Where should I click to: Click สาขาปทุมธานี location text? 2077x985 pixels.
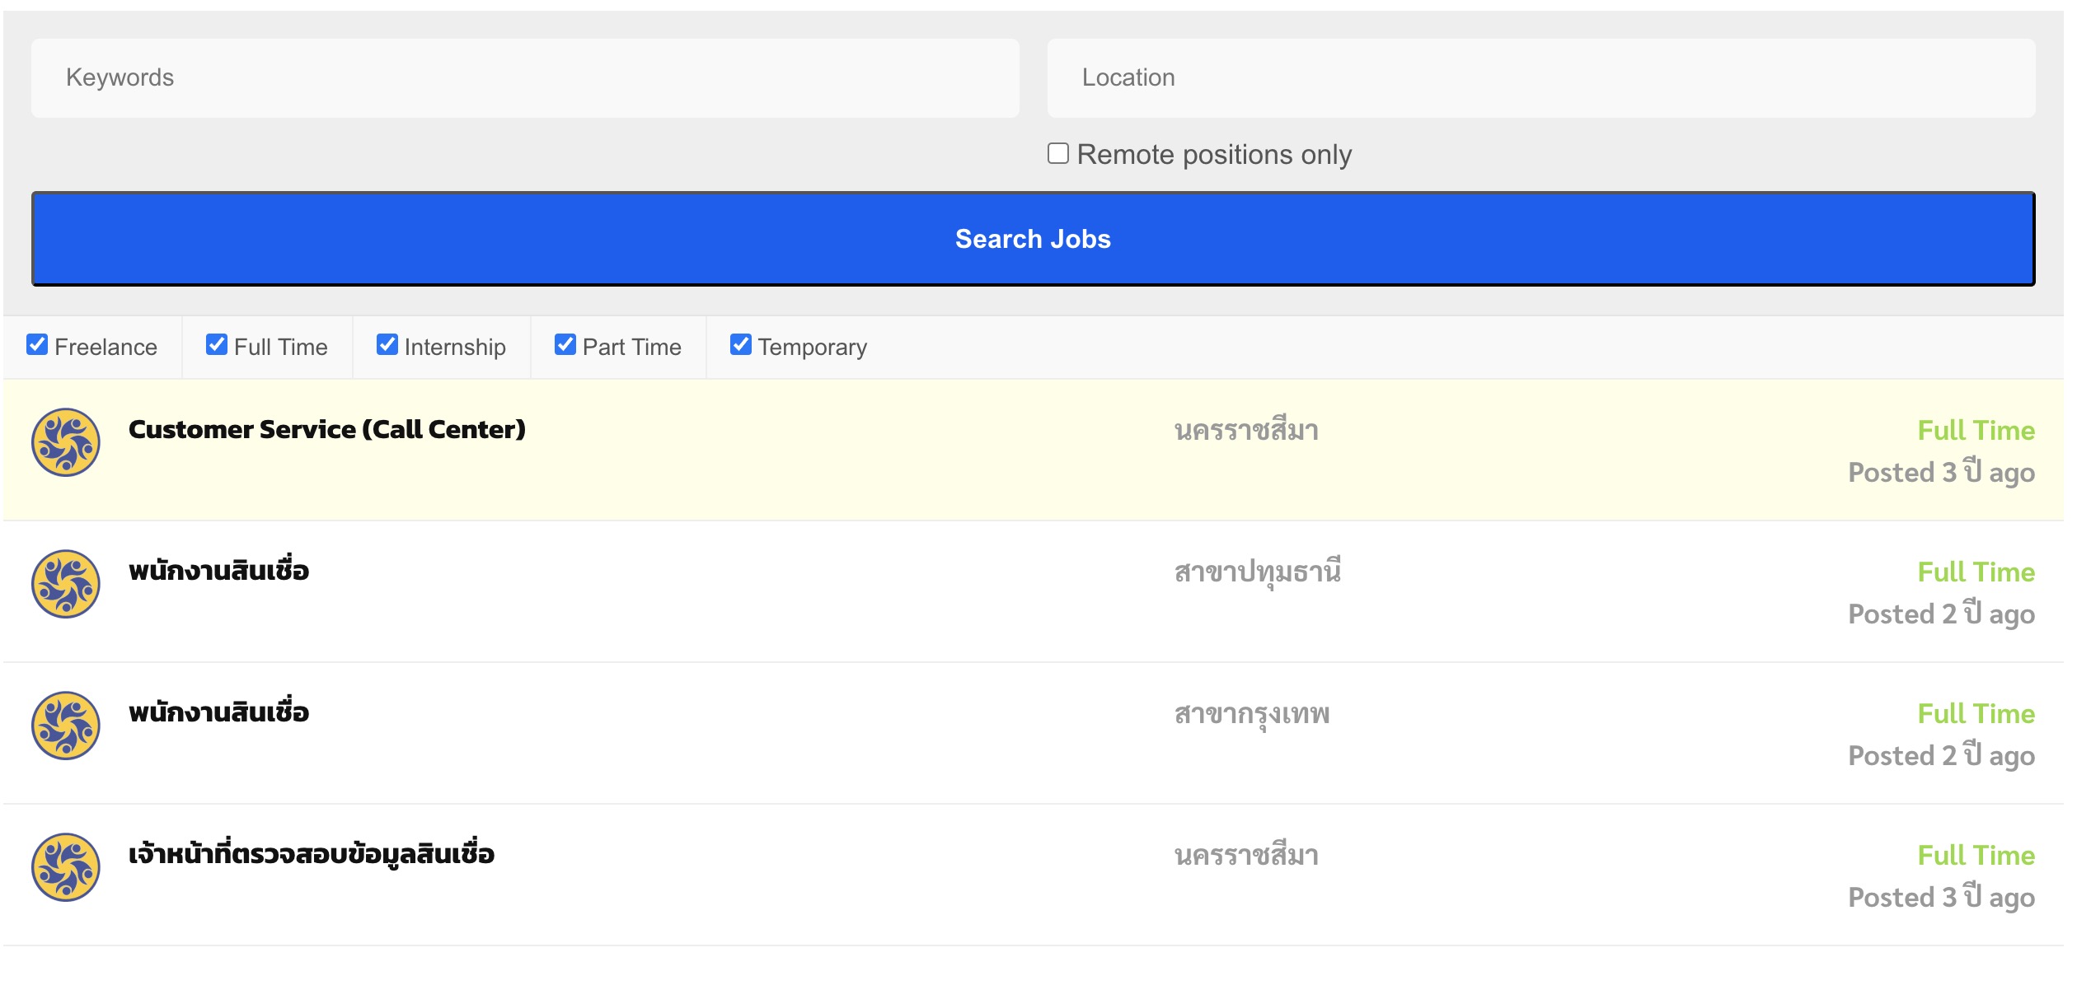(1258, 572)
